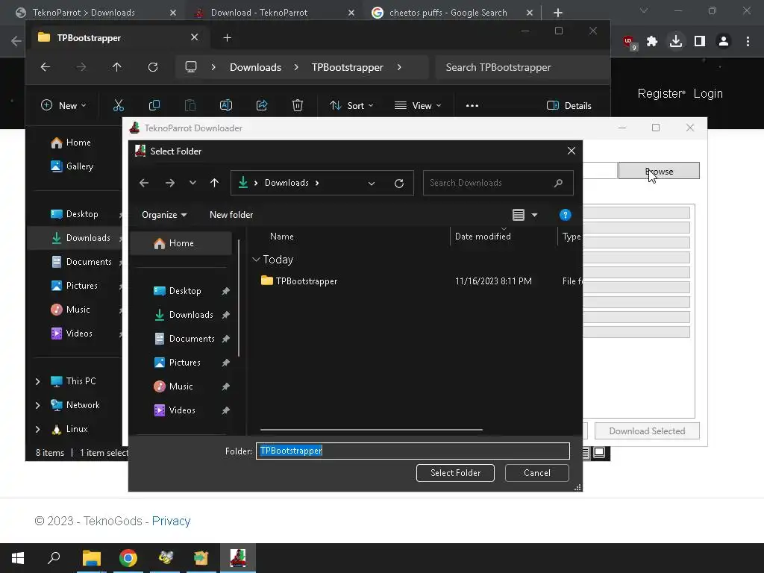
Task: Click Cancel button in dialog
Action: coord(537,472)
